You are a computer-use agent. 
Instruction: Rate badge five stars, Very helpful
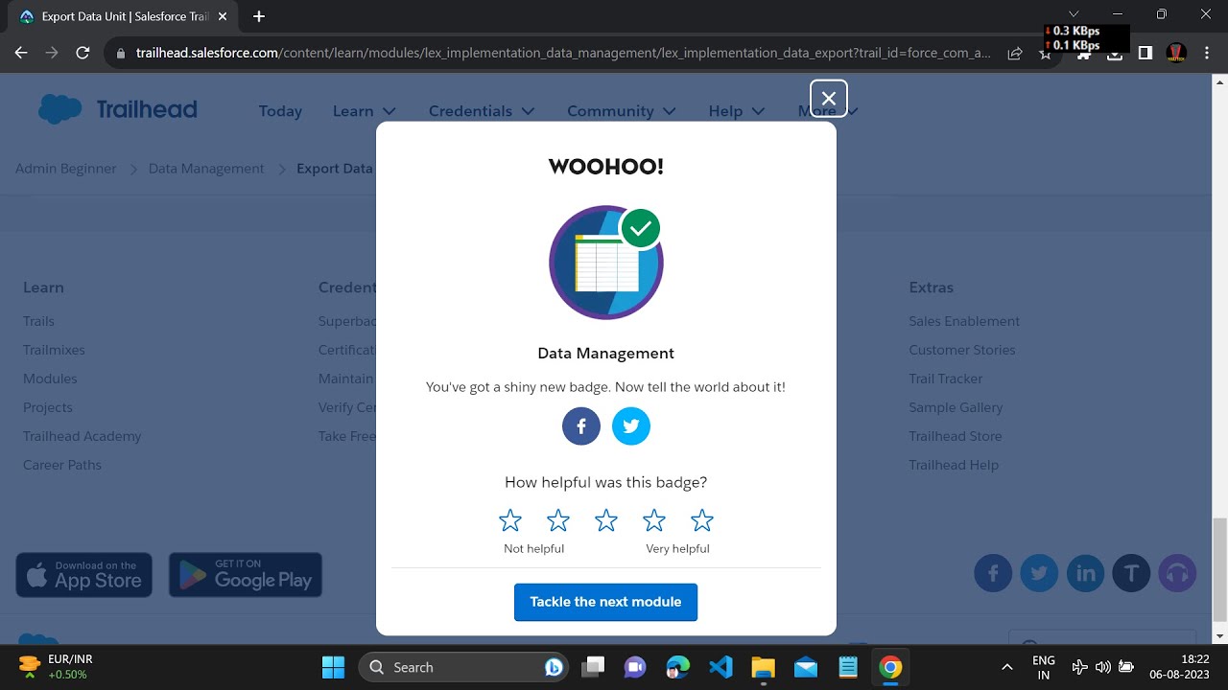coord(702,520)
